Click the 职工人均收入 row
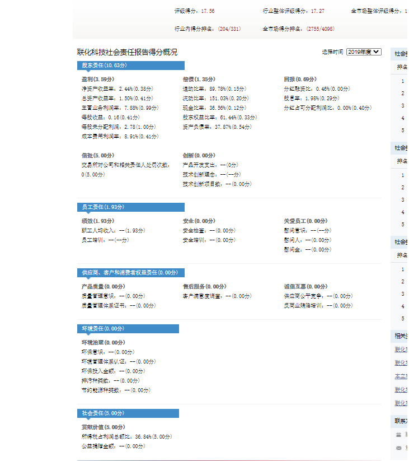409x461 pixels. (x=114, y=231)
